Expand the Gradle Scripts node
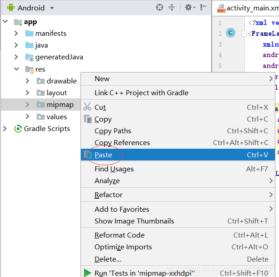The image size is (279, 277). [5, 129]
